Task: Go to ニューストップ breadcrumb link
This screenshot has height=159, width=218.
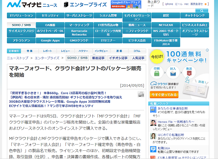Action: coord(18,58)
